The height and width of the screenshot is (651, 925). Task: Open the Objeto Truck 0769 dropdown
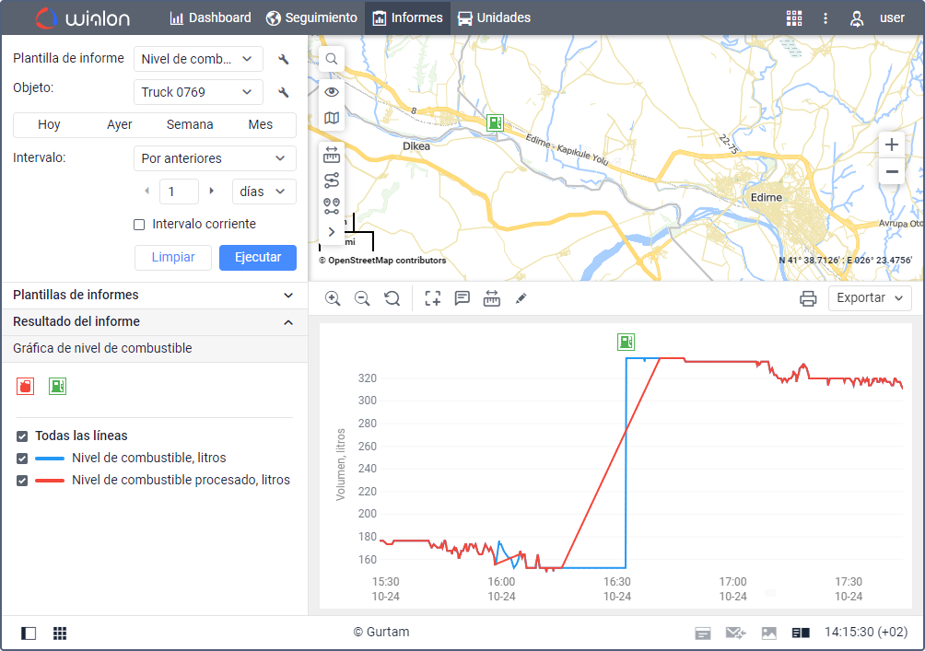(198, 92)
